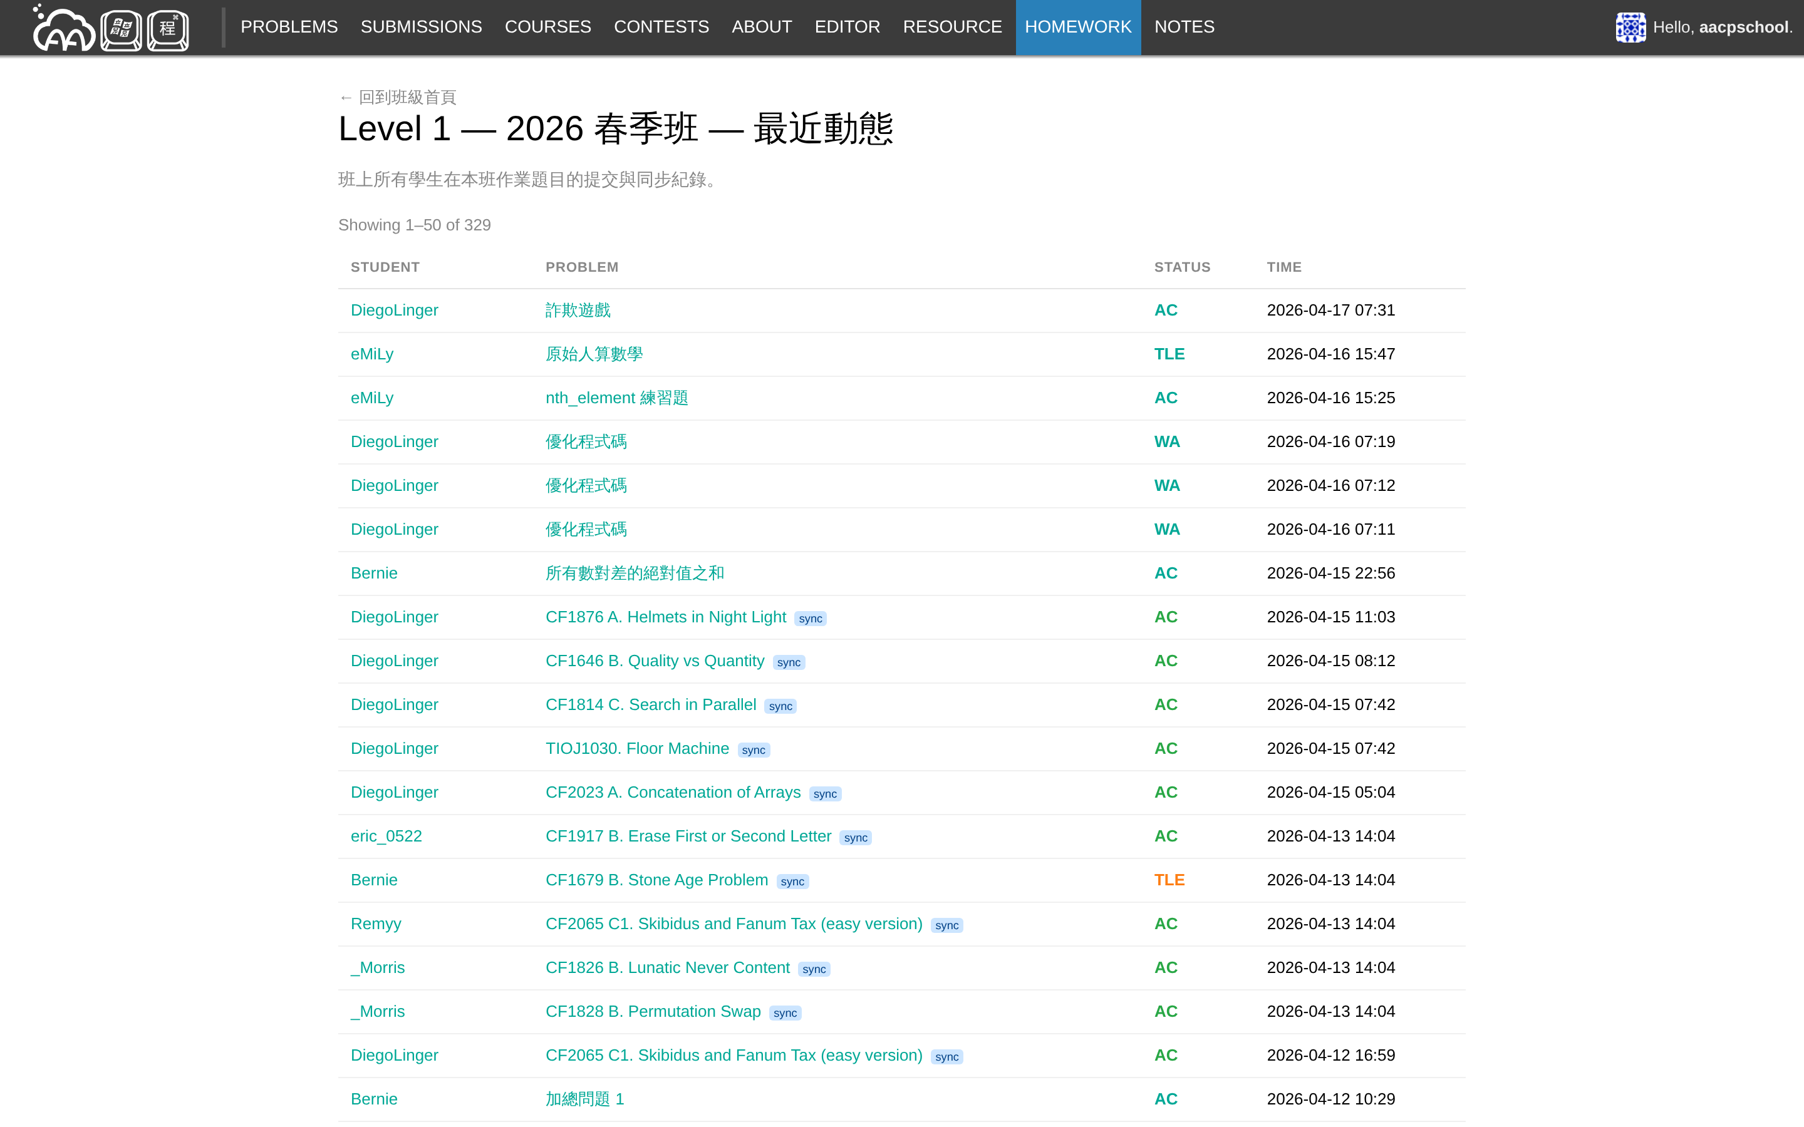Click the aacpschool user avatar icon
This screenshot has width=1804, height=1127.
coord(1630,28)
